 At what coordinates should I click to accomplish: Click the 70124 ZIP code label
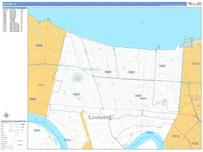(x=196, y=64)
